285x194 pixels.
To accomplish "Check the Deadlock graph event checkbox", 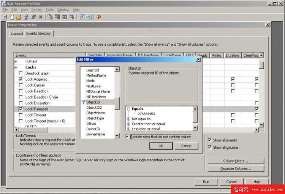I will 21,73.
